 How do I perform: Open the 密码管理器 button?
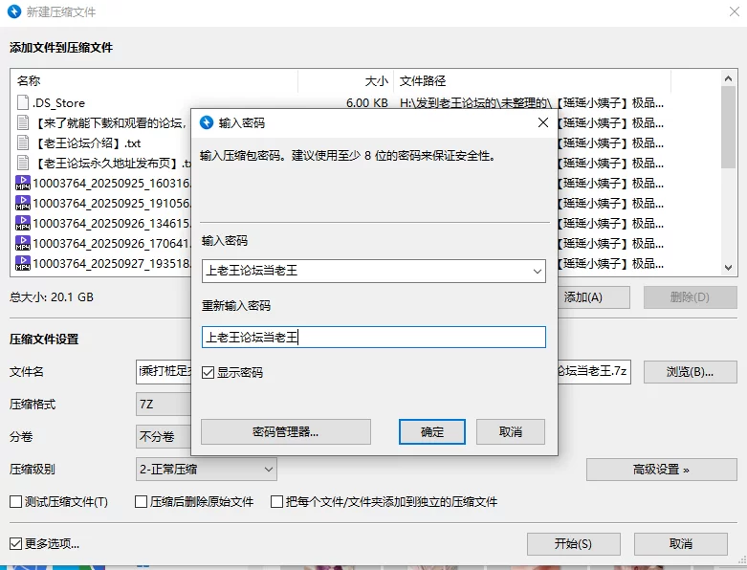285,432
